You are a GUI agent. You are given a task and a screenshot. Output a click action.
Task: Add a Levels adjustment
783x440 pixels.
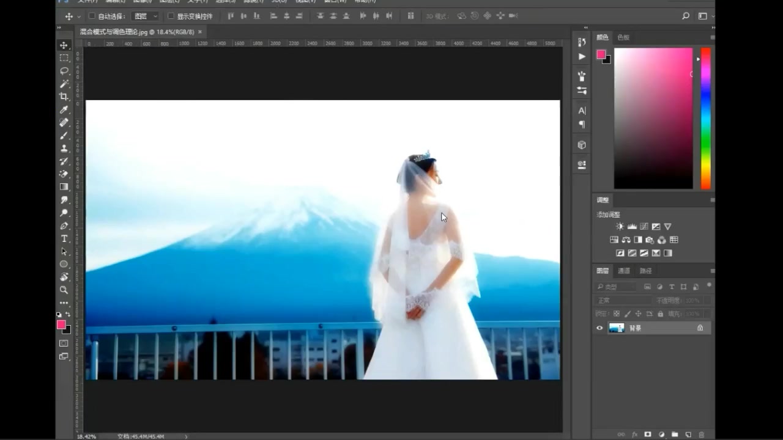(x=632, y=227)
